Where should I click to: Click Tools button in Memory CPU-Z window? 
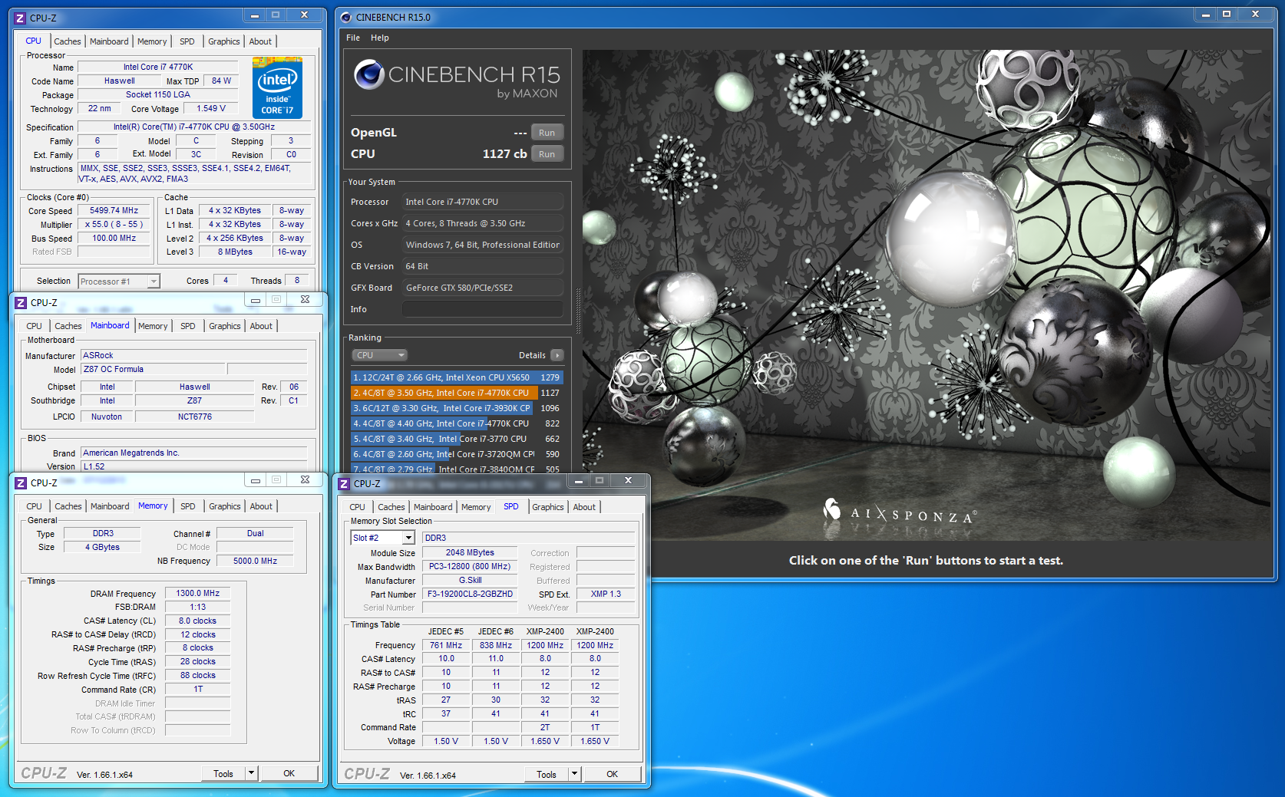[x=223, y=773]
